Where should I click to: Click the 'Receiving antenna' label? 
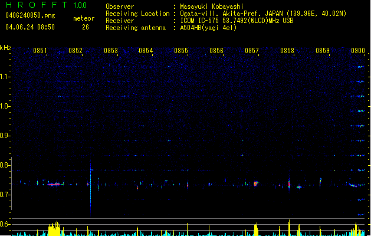[136, 28]
